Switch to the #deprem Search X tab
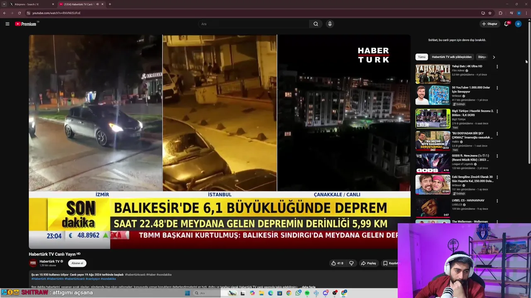This screenshot has height=298, width=531. [x=31, y=4]
